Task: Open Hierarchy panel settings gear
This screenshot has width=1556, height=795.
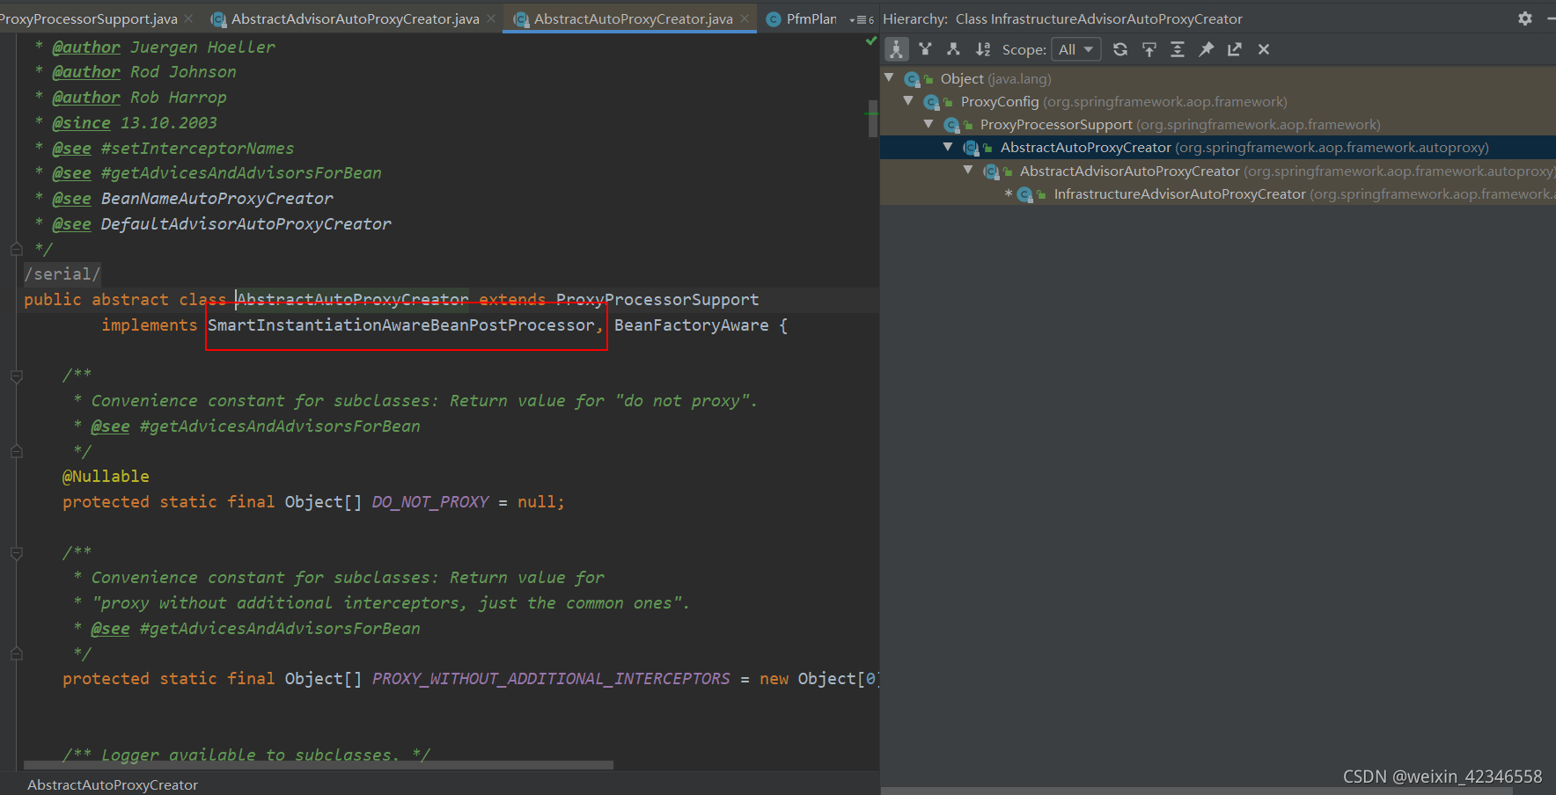Action: point(1525,18)
